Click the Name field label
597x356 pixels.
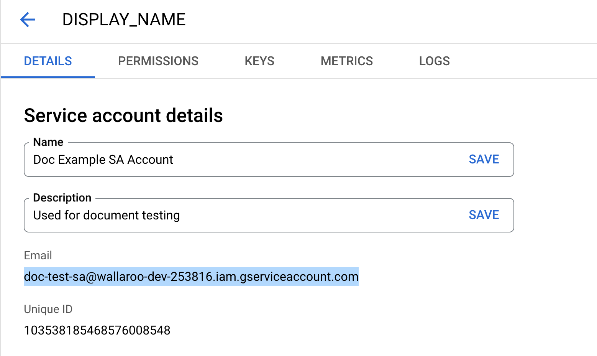click(x=48, y=142)
